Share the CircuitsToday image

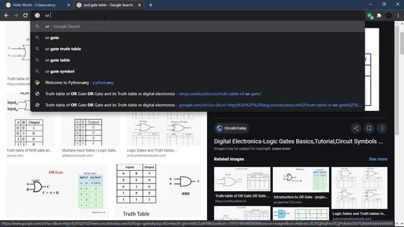click(356, 128)
